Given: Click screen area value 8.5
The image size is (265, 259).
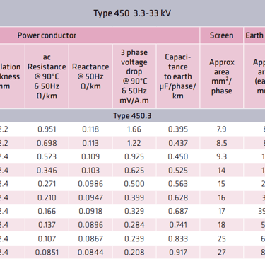Looking at the screenshot, I should pos(221,143).
